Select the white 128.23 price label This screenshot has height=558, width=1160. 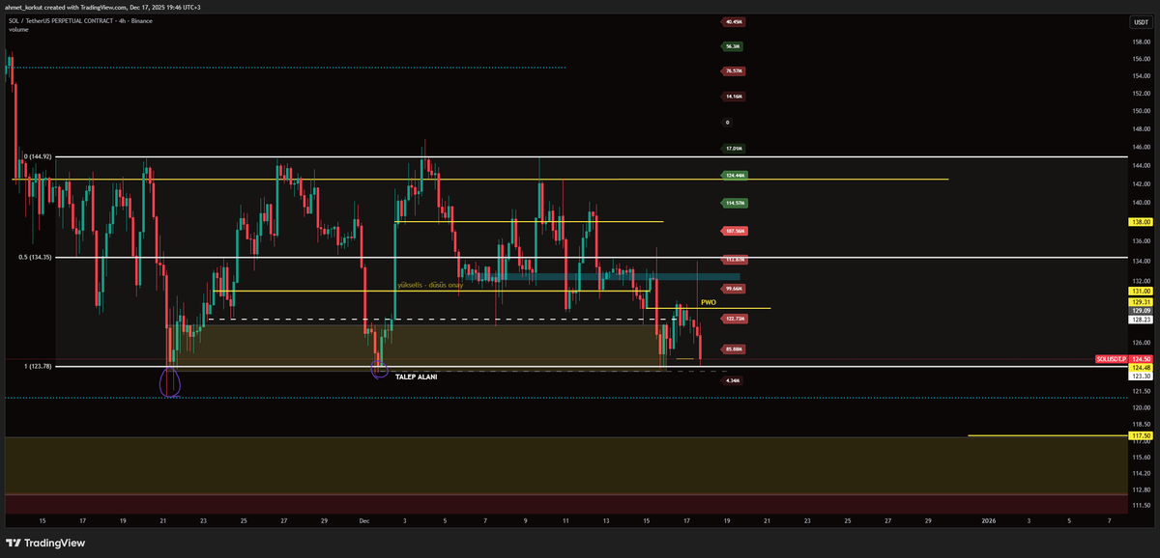1141,321
